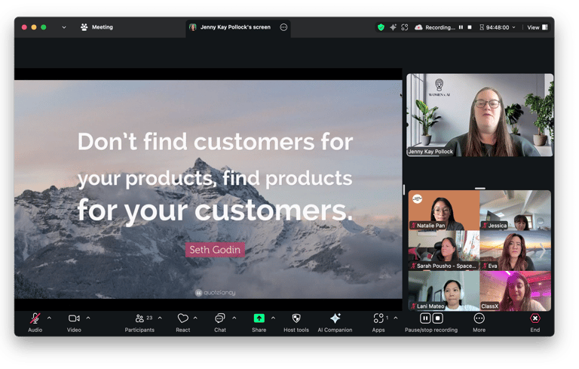This screenshot has height=369, width=579.
Task: Open the 94:48:00 timer dropdown
Action: pos(498,27)
